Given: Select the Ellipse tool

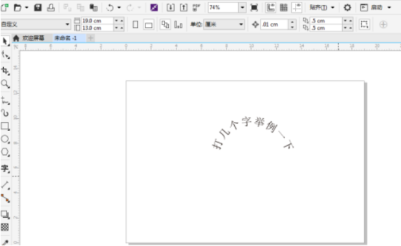Looking at the screenshot, I should coord(5,139).
